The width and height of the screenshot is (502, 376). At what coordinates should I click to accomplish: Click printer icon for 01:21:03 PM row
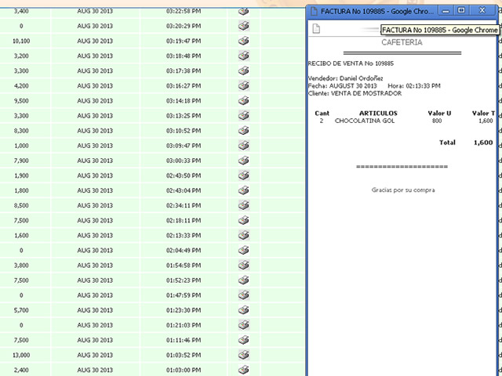(x=244, y=325)
